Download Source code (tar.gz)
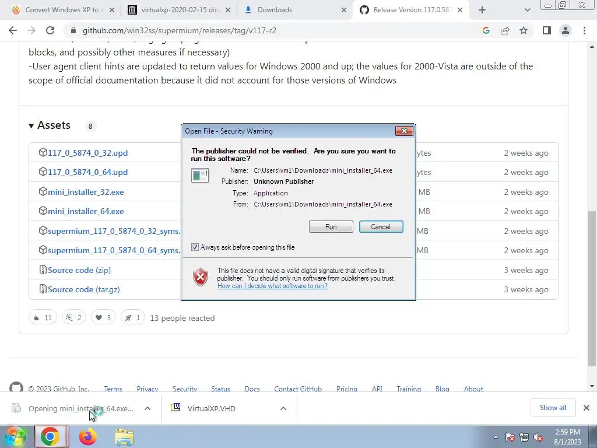Viewport: 597px width, 448px height. click(x=84, y=289)
